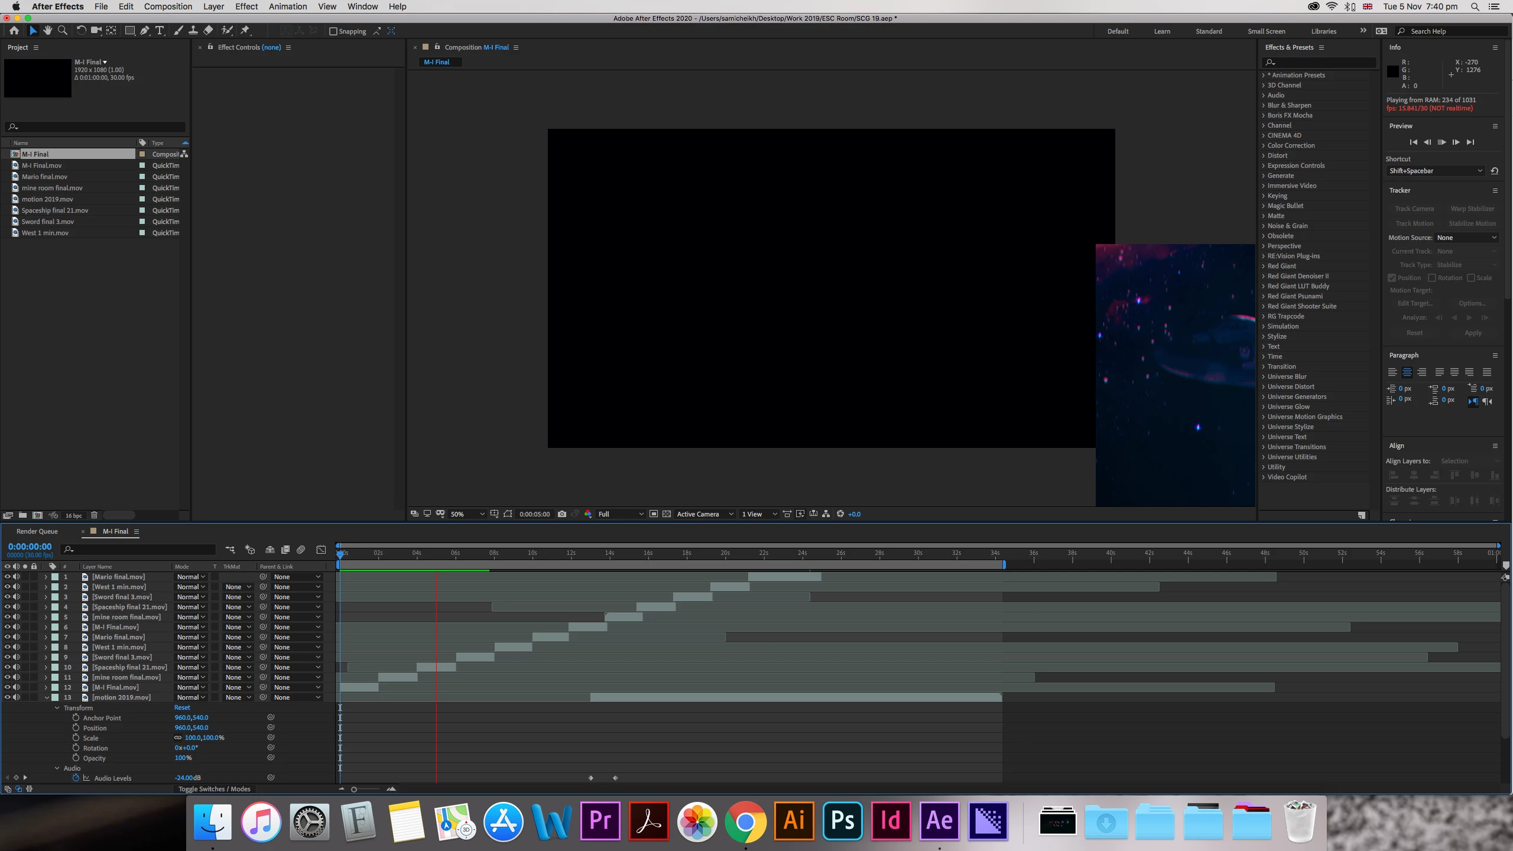Take a snapshot with camera icon
This screenshot has width=1513, height=851.
561,514
